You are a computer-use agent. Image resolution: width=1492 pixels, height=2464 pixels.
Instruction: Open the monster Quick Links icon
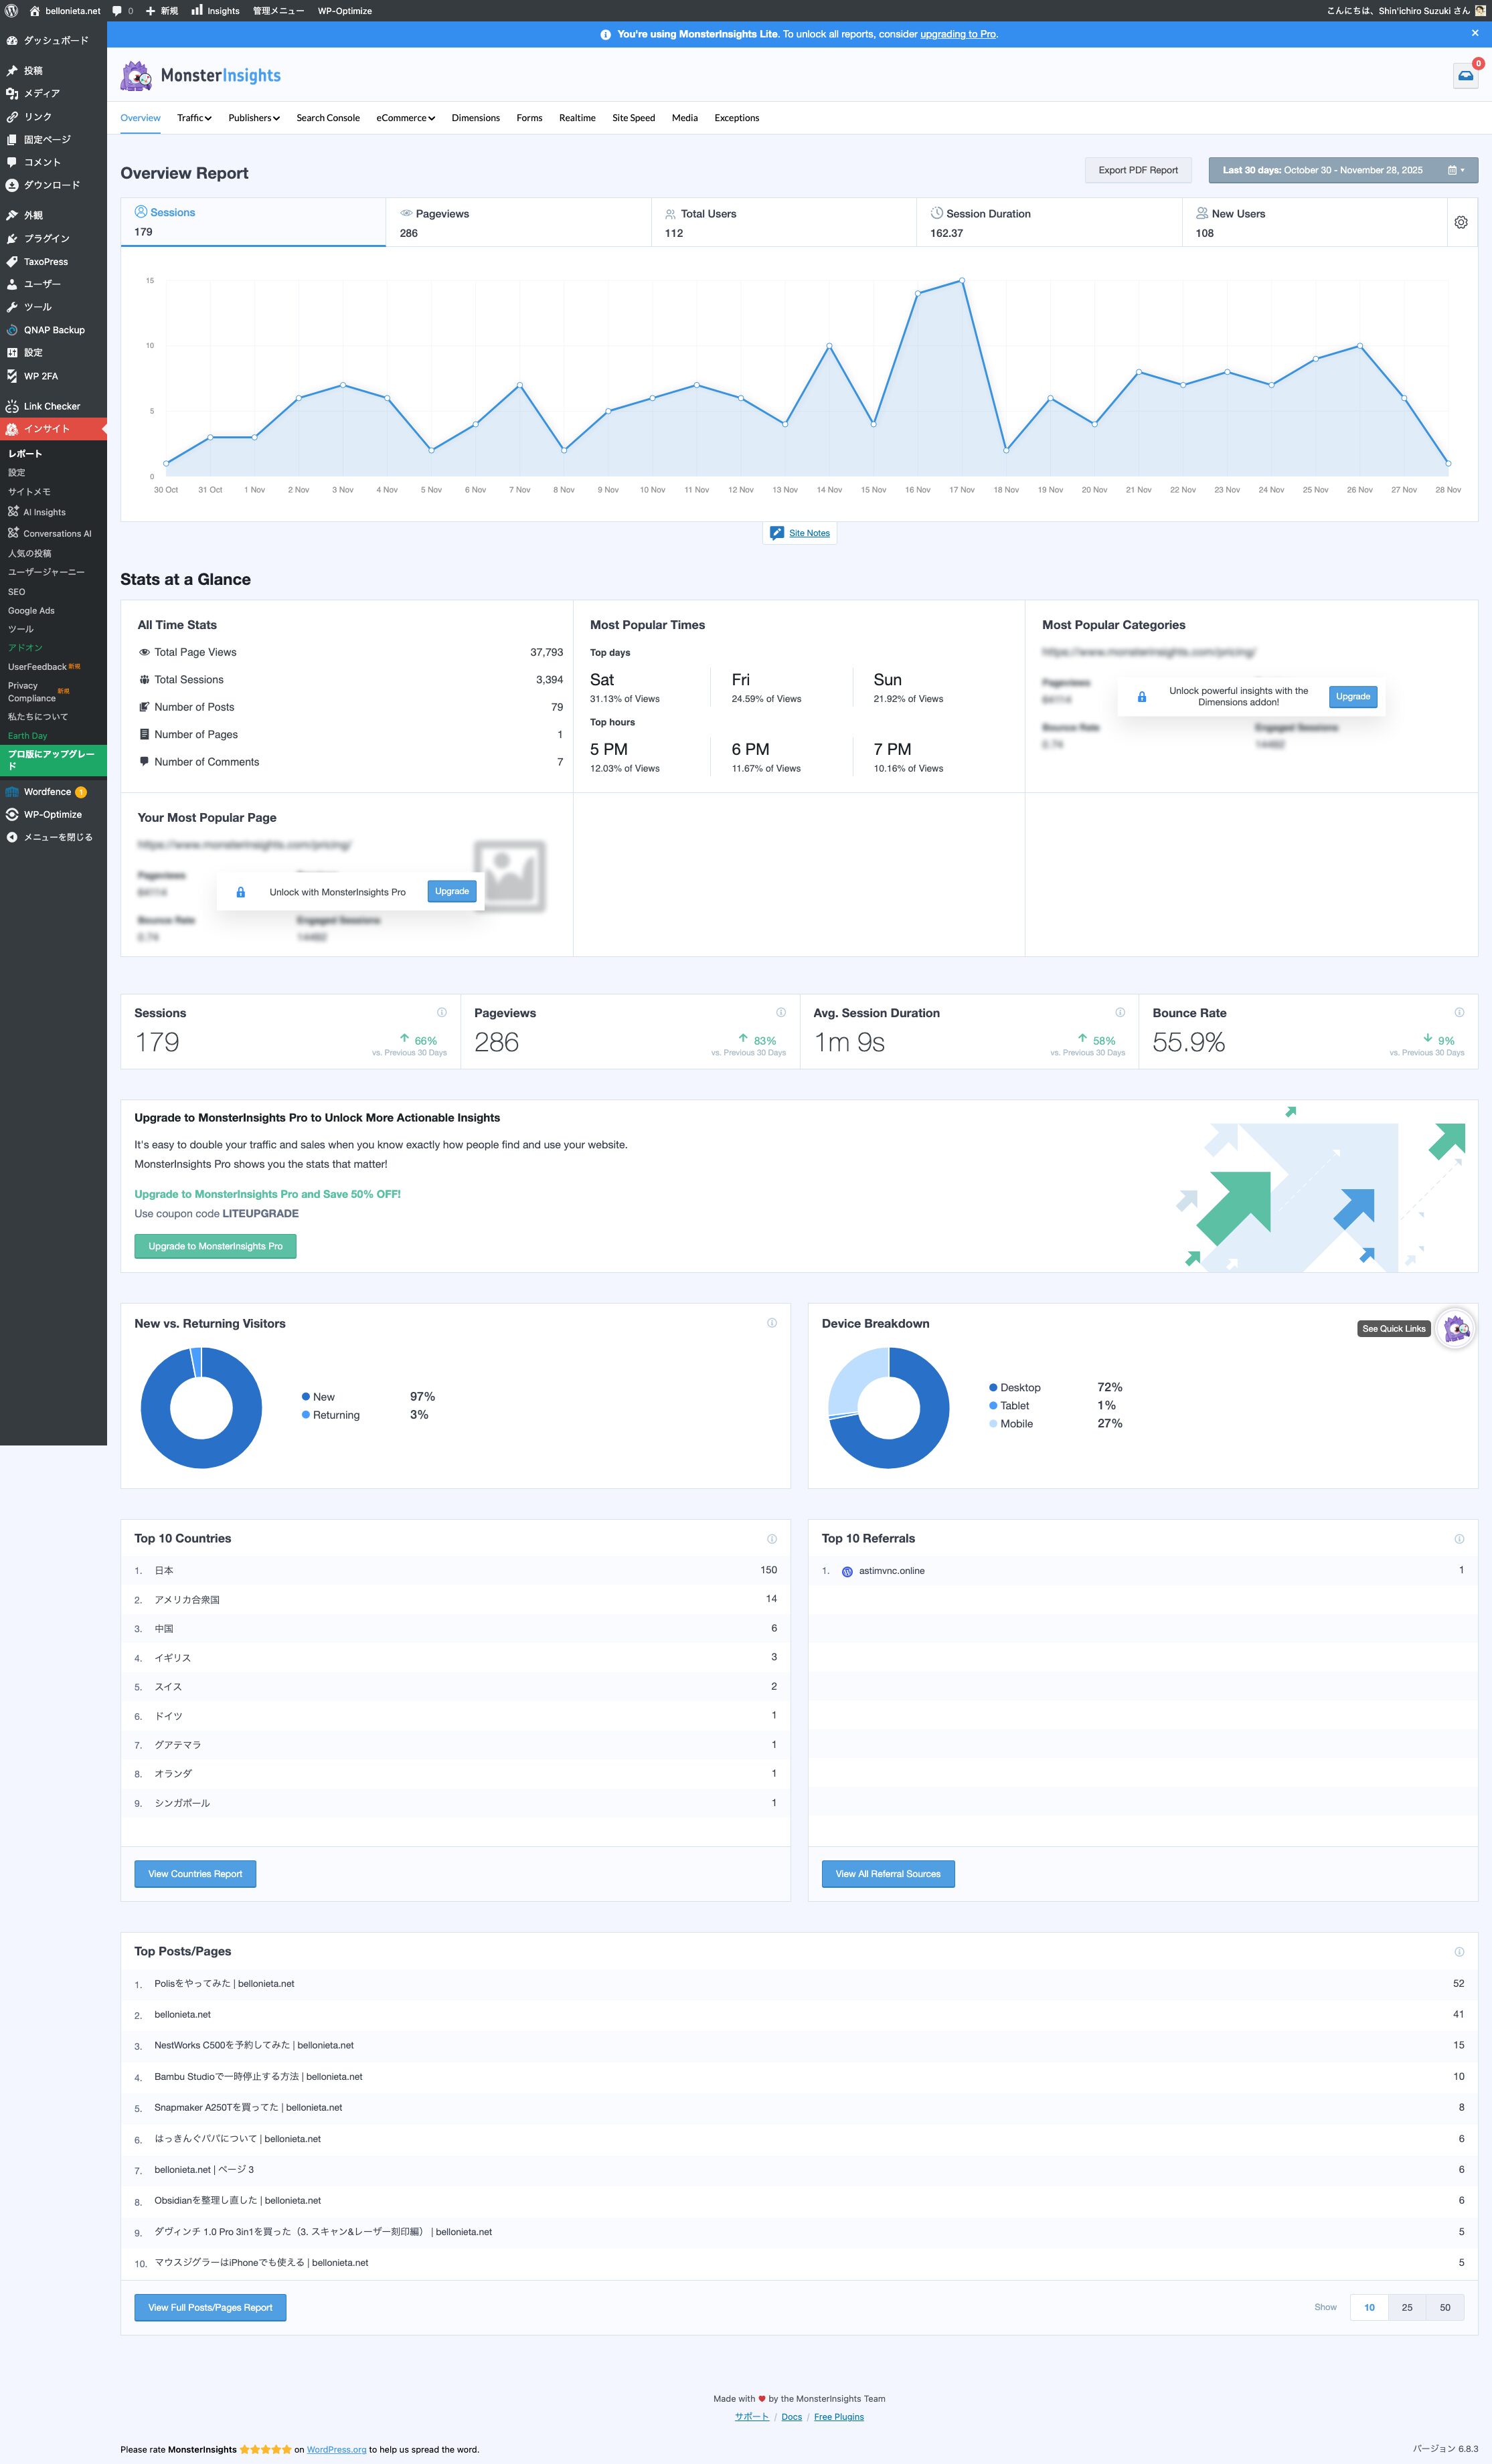(1455, 1328)
